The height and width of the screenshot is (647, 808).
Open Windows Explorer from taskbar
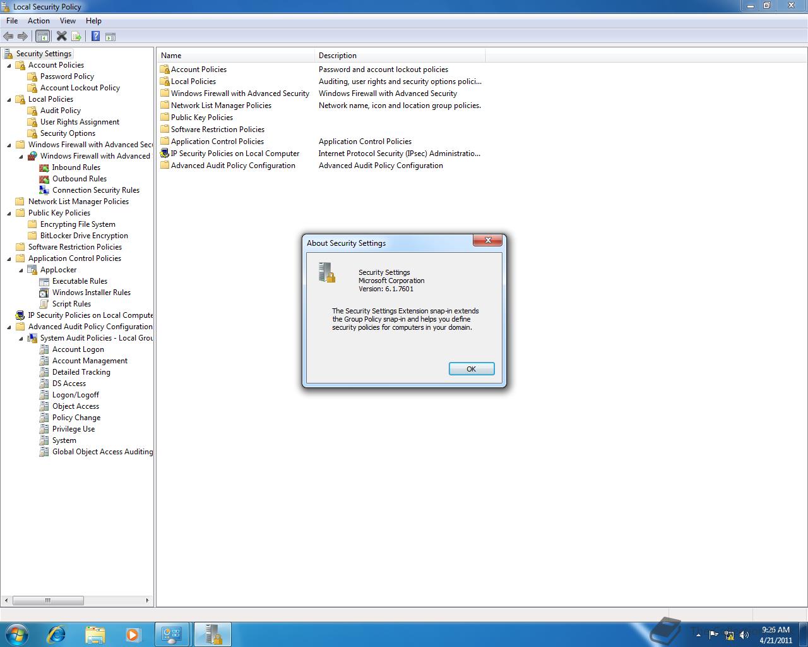coord(95,634)
